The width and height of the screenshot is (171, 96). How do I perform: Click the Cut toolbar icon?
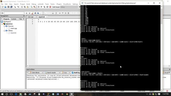pyautogui.click(x=22, y=7)
